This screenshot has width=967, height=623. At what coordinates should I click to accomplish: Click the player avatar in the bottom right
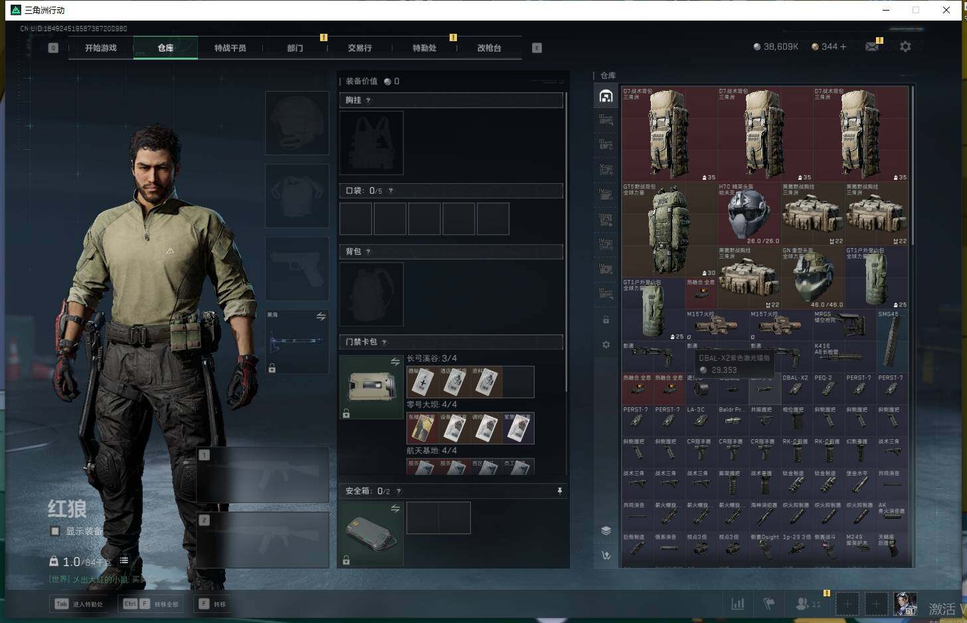click(905, 604)
